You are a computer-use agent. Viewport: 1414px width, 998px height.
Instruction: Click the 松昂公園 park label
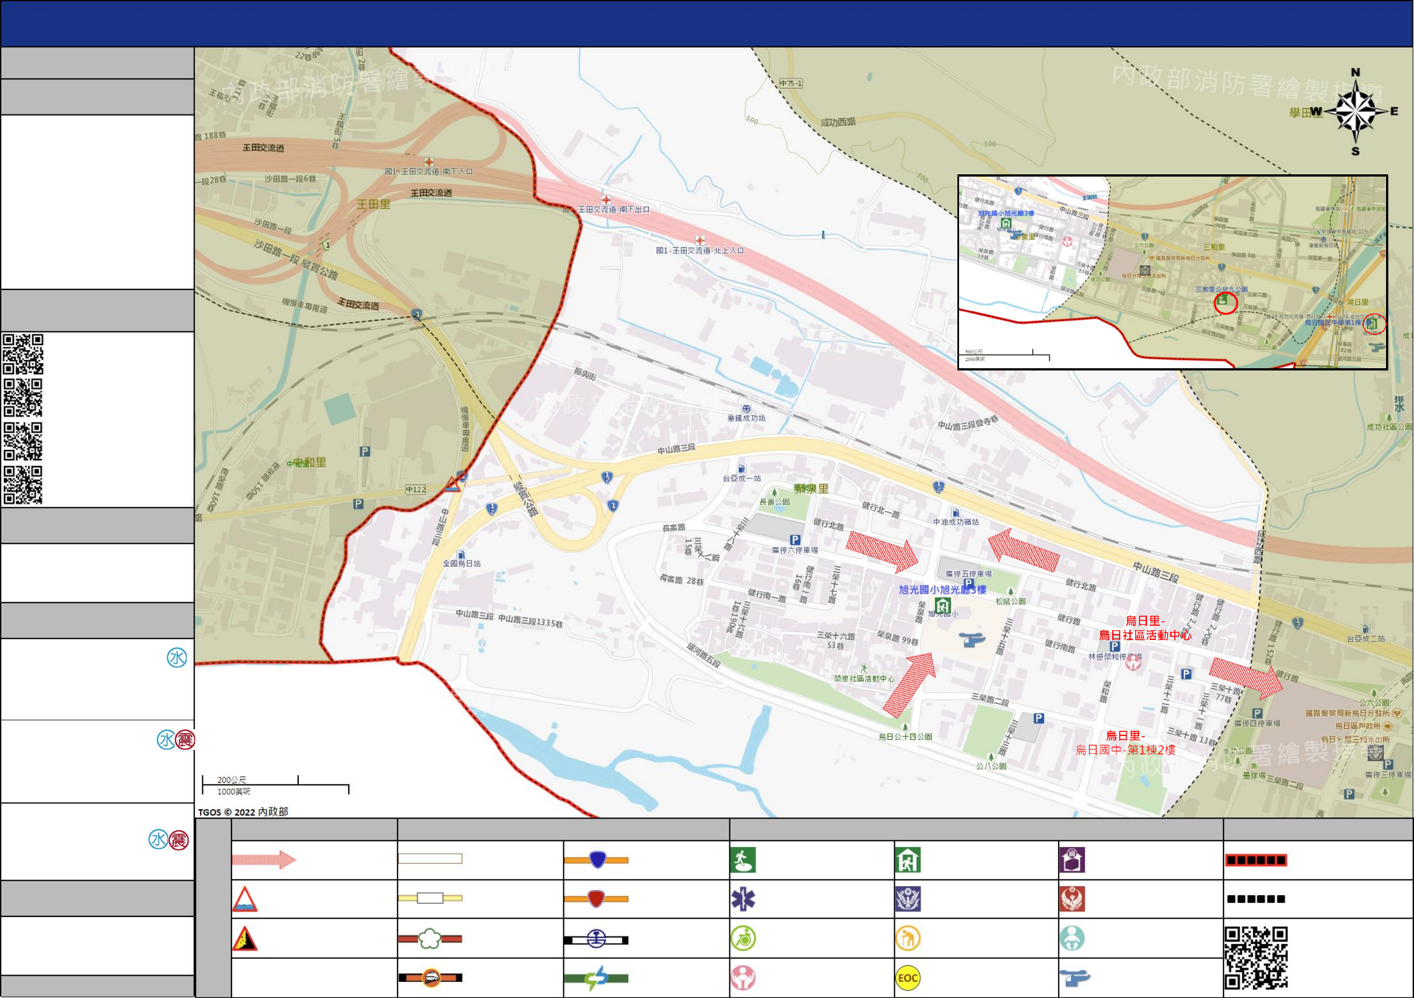(1010, 601)
